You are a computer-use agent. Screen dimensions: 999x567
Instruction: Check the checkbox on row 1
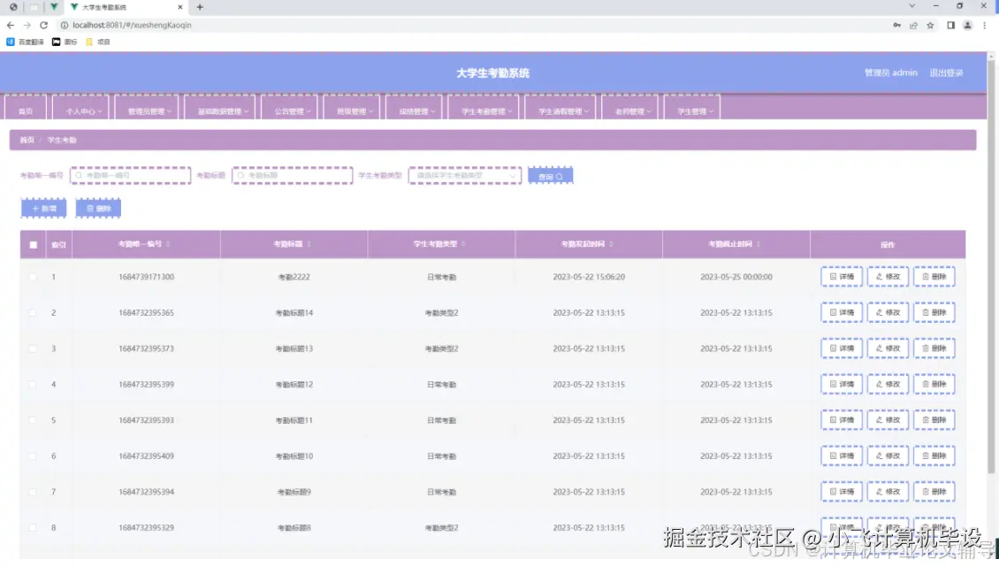tap(33, 276)
